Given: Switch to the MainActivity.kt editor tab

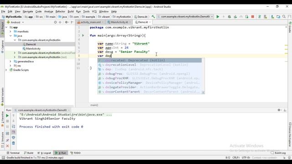Looking at the screenshot, I should 119,22.
